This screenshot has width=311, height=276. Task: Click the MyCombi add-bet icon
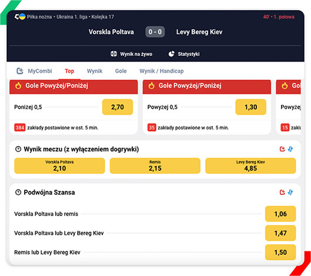[x=20, y=71]
